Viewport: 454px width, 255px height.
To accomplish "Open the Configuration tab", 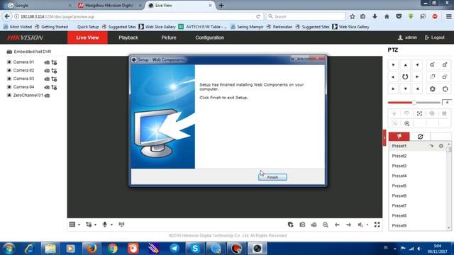I will point(210,38).
